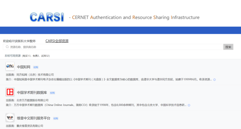The image size is (241, 129).
Task: Click the 欢迎哈尔滨医科大学教师 welcome text
Action: coord(19,41)
